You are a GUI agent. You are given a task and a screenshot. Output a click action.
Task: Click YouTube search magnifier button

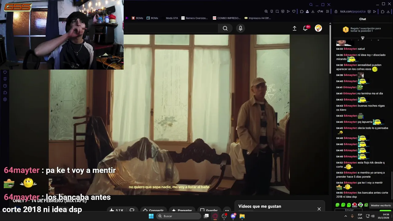point(225,28)
